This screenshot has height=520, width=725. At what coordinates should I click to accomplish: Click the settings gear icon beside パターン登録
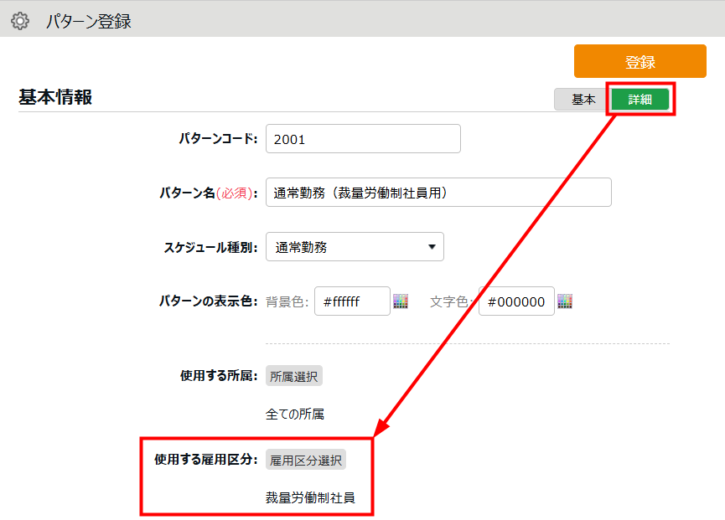(20, 21)
